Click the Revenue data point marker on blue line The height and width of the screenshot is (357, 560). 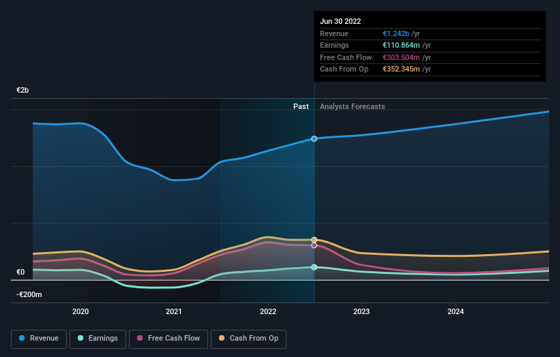point(314,139)
